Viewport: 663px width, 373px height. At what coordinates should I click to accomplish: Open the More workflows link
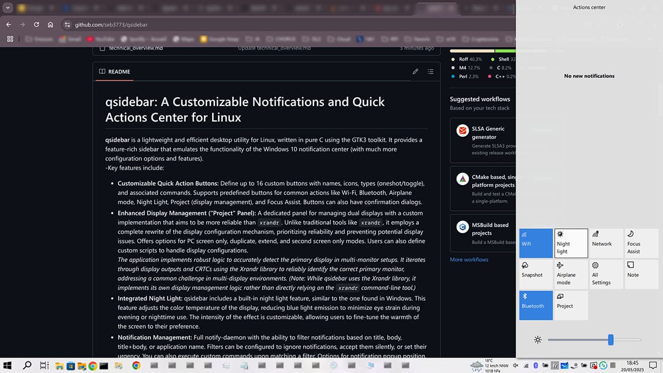(x=469, y=260)
